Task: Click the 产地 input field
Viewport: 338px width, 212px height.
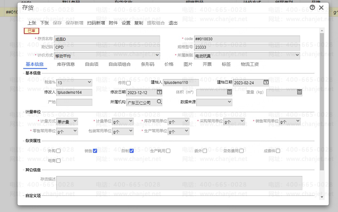Action: 74,102
